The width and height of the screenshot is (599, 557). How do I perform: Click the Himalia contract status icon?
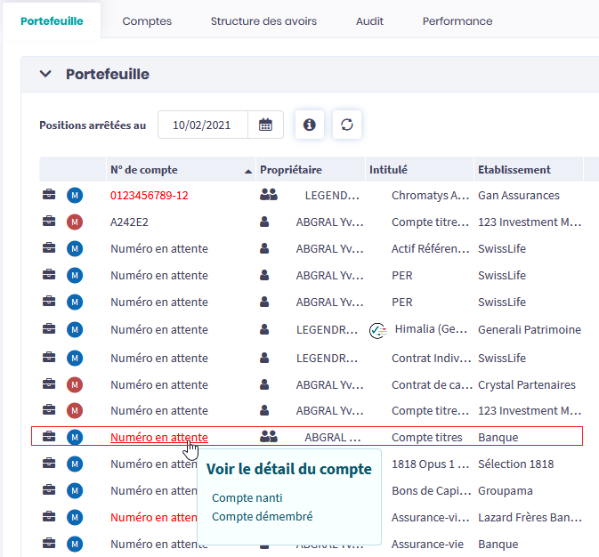[x=377, y=330]
